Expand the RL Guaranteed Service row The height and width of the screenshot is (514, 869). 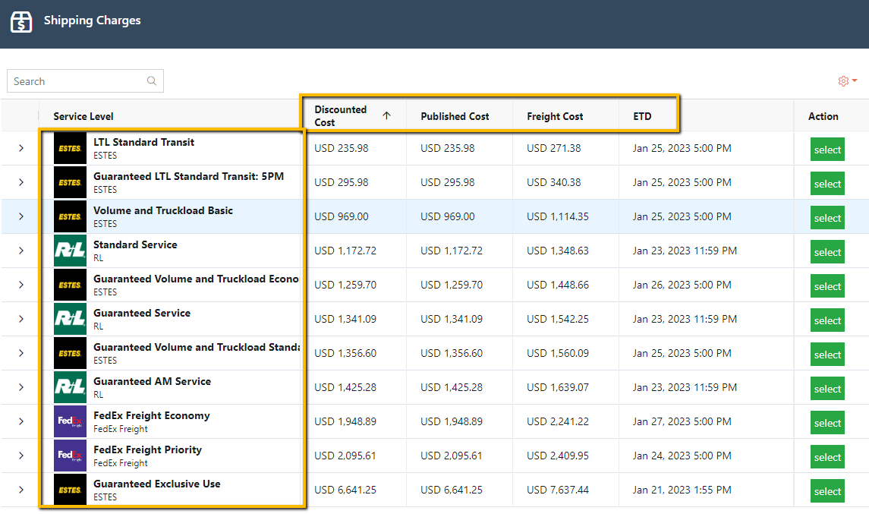pyautogui.click(x=21, y=319)
